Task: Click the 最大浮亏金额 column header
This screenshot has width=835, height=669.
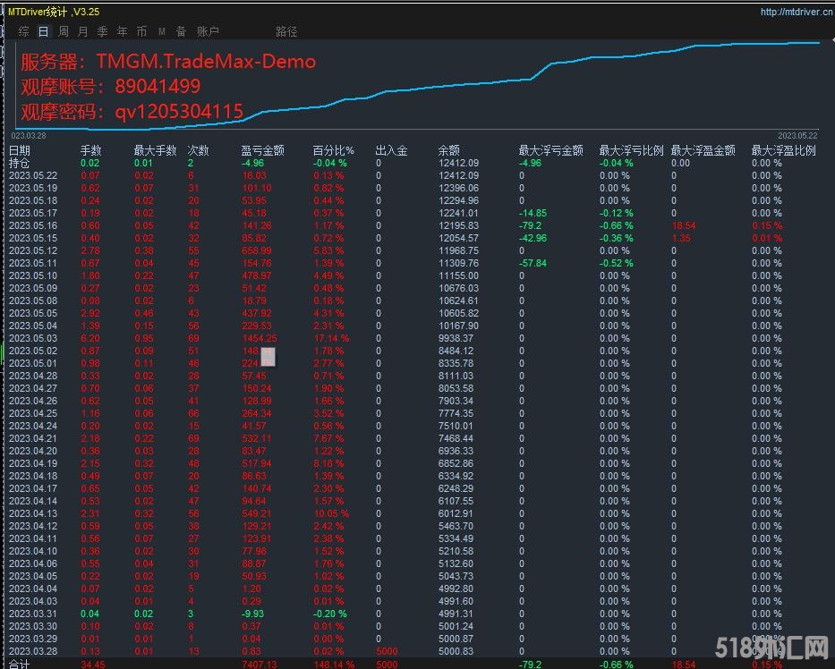Action: coord(551,150)
